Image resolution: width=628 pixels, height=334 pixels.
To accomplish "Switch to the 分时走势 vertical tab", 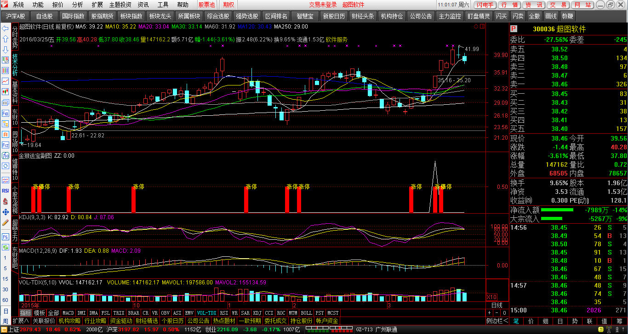I will [x=15, y=38].
